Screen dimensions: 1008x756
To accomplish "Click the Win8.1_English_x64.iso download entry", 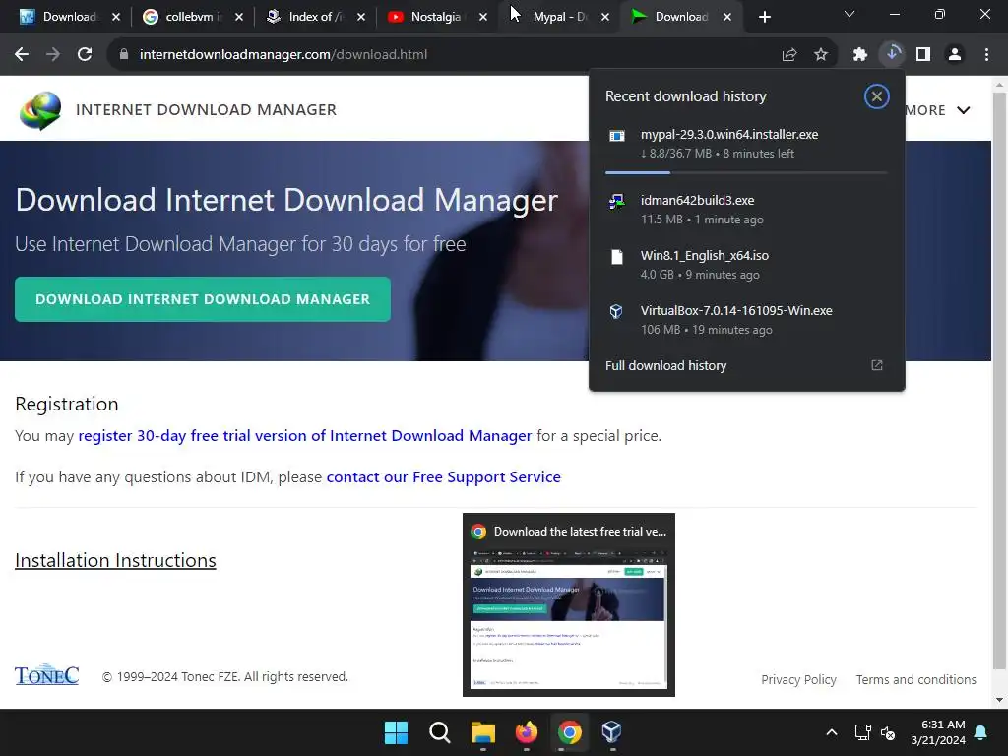I will pos(746,265).
